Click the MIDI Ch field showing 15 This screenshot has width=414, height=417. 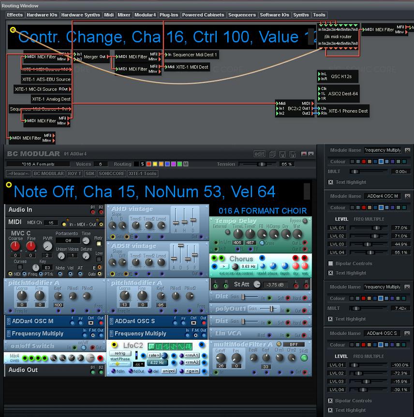(51, 223)
